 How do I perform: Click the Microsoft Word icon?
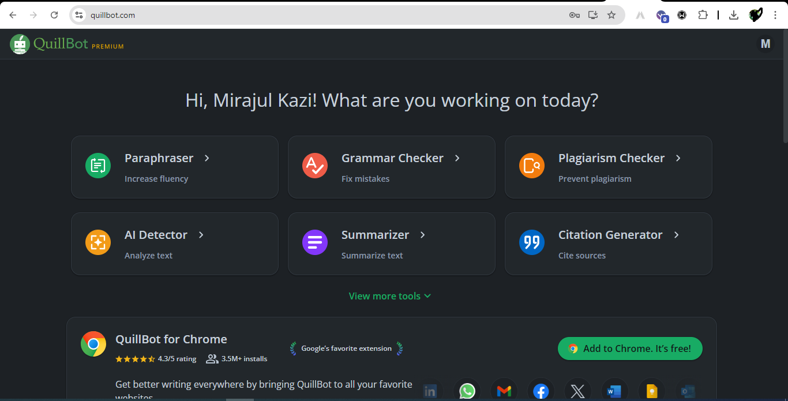coord(614,391)
